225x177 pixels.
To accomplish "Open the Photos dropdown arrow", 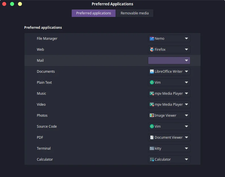I will pos(186,115).
